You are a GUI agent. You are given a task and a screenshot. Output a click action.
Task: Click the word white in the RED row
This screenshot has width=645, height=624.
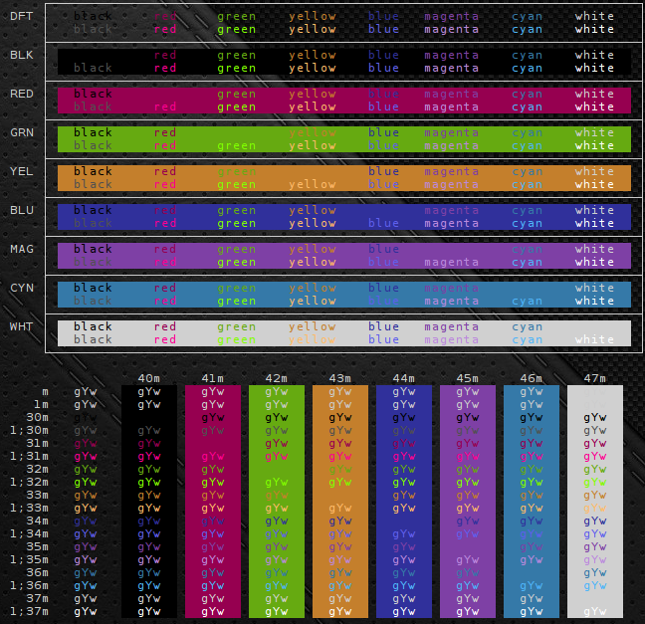tap(594, 94)
